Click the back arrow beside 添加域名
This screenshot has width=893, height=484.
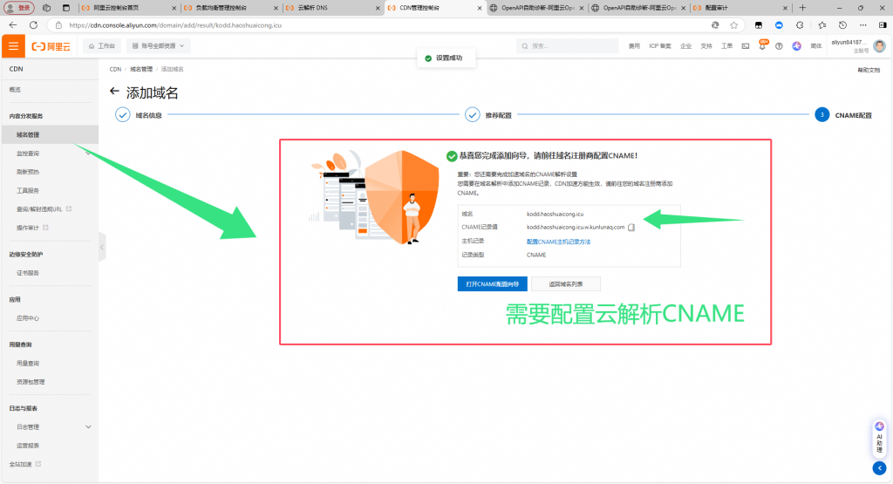click(114, 92)
